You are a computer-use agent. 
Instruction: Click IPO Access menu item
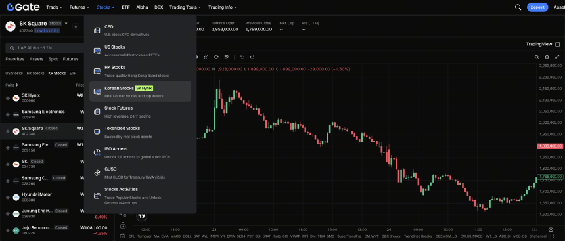[x=140, y=152]
